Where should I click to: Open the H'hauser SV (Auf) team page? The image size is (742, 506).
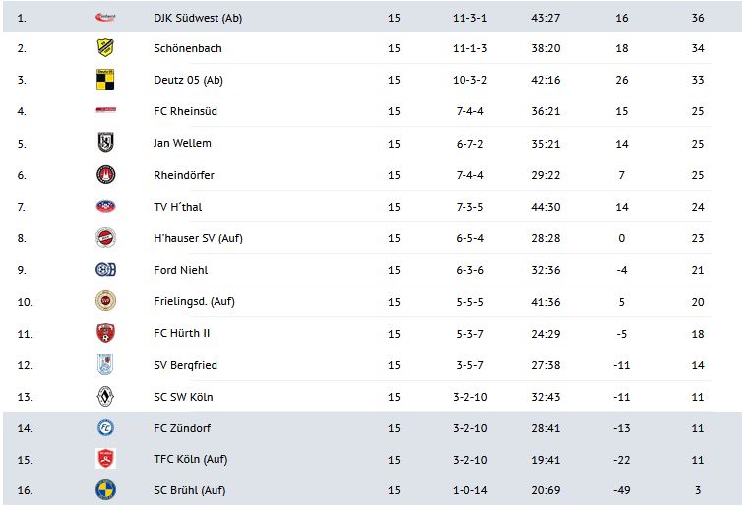pyautogui.click(x=198, y=238)
